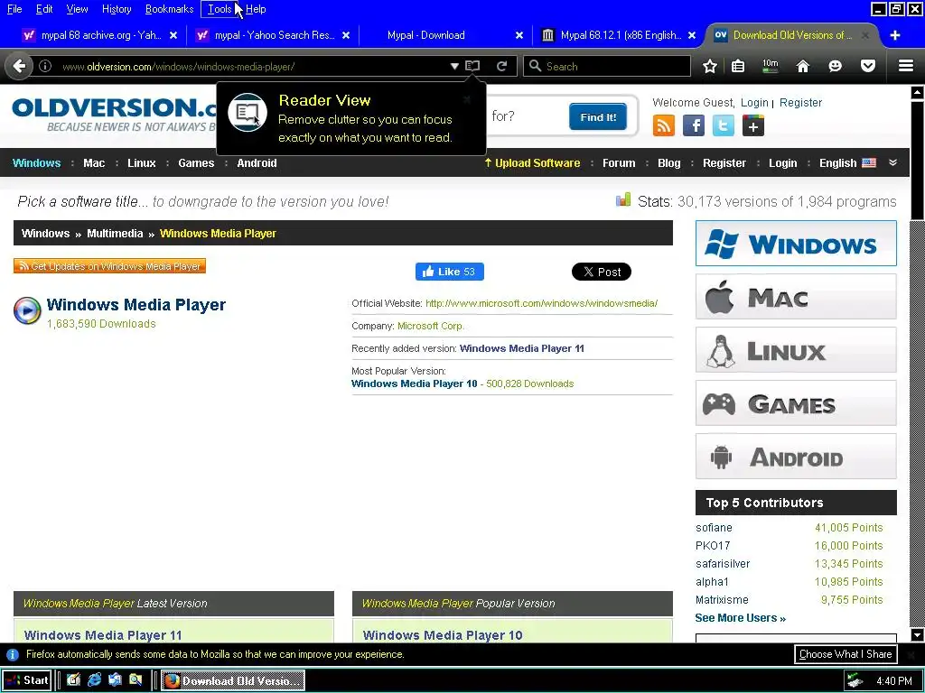Select the Mac platform sidebar banner
This screenshot has height=693, width=925.
(796, 296)
